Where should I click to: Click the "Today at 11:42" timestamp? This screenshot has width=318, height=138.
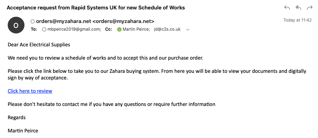point(297,20)
